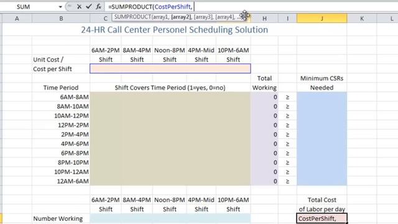Confirm formula with the checkmark Enter button
398x224 pixels.
click(88, 7)
